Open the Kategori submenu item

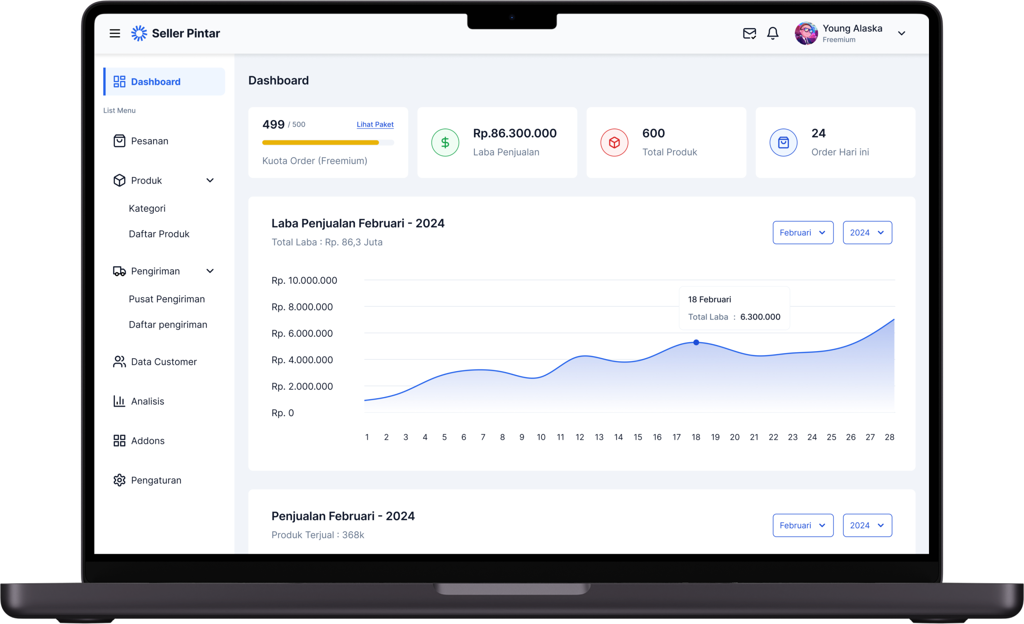pos(147,208)
